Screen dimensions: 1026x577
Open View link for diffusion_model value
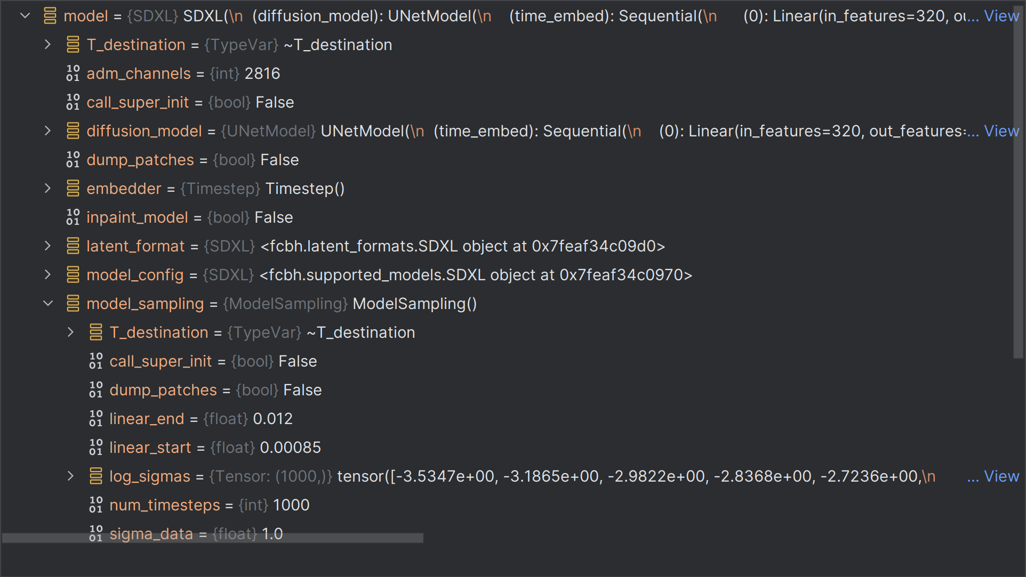(1001, 131)
